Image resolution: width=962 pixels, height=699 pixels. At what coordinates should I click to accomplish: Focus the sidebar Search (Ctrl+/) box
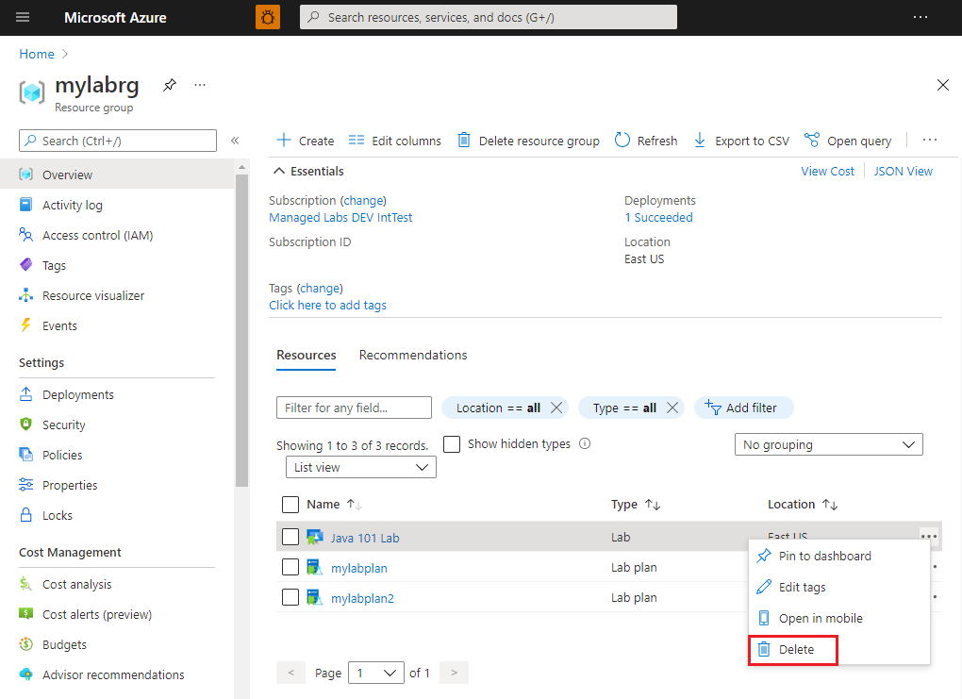(x=118, y=141)
